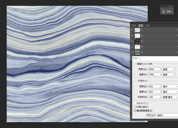Click thumbnail of channel 1
The width and height of the screenshot is (178, 128).
tap(137, 30)
